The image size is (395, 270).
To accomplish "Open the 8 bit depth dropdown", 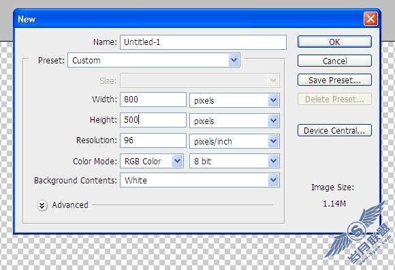I will (x=234, y=161).
